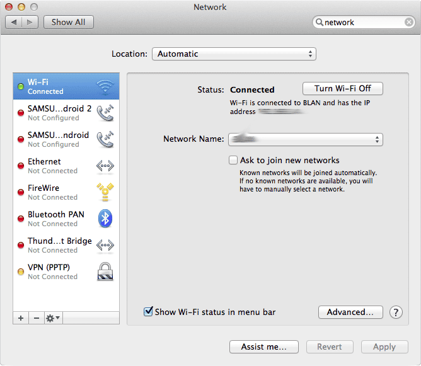Screen dimensions: 421x366
Task: Click inside the search input field
Action: click(362, 22)
